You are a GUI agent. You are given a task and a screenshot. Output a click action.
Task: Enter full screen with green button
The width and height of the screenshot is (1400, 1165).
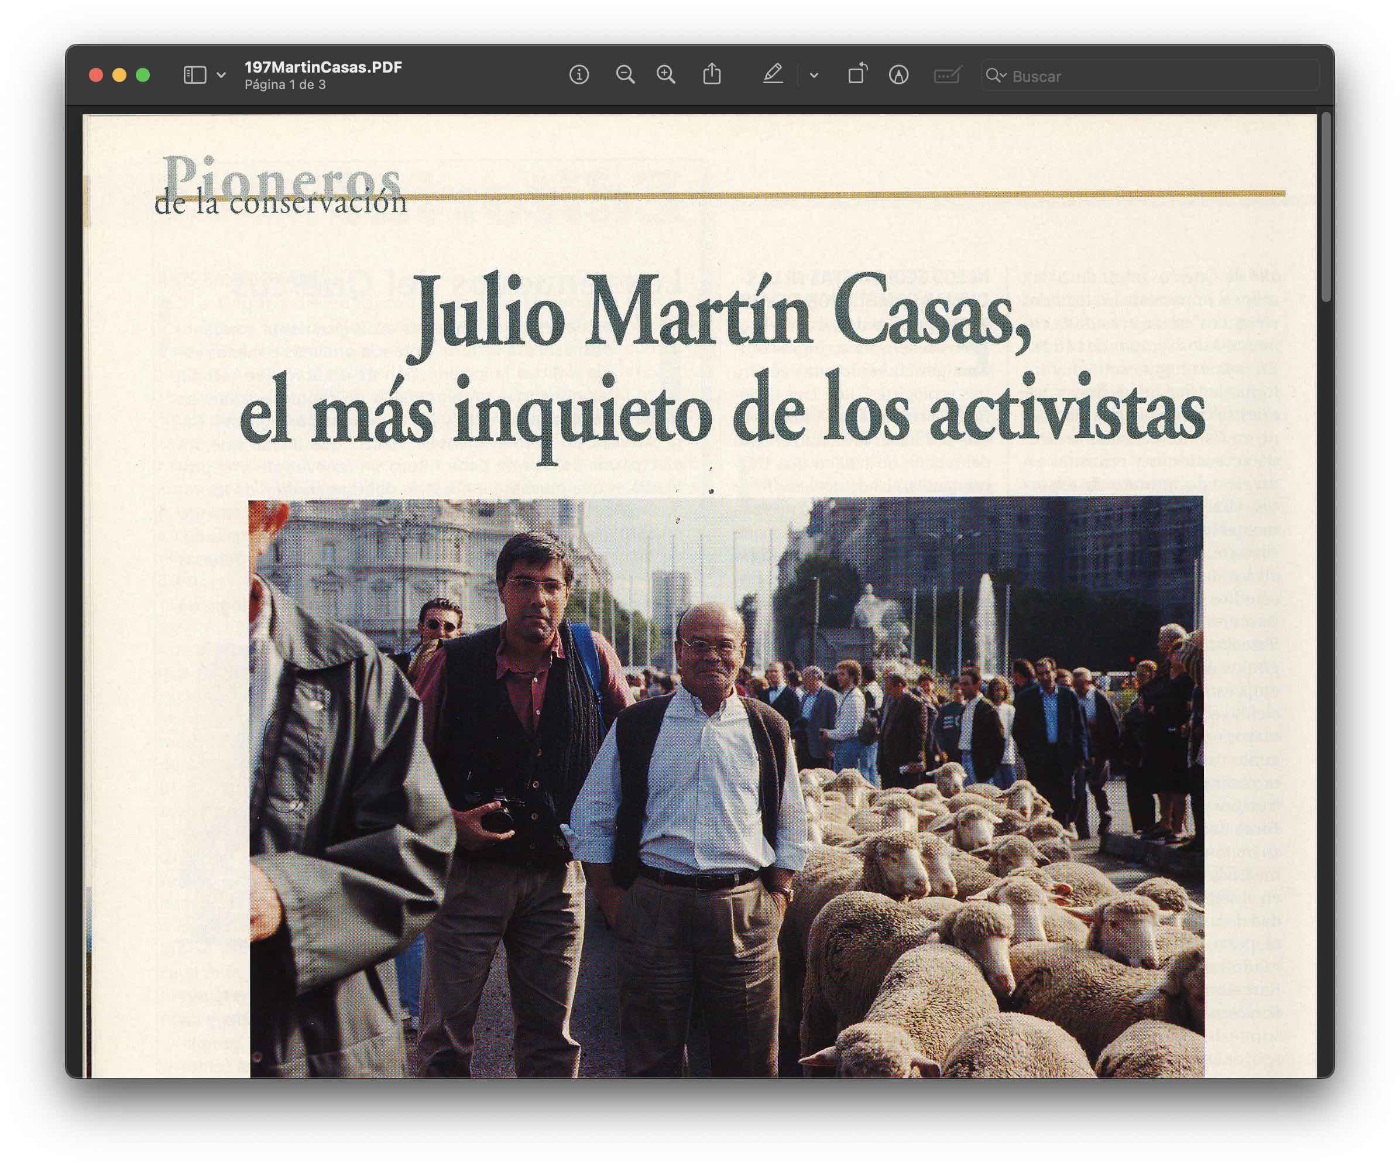[x=143, y=76]
